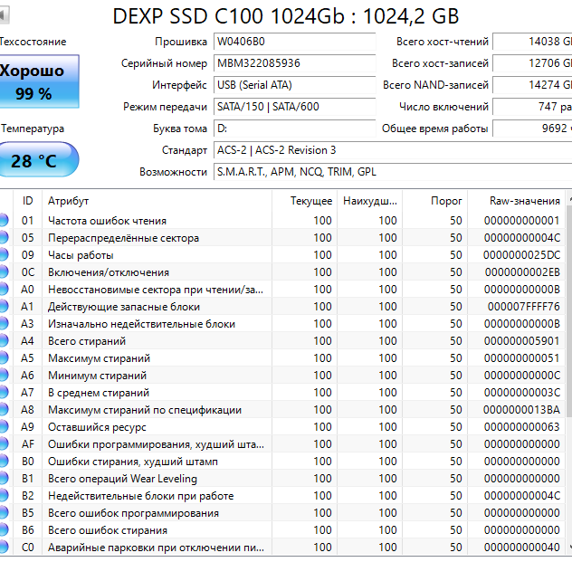Click the total working time value 9692
The height and width of the screenshot is (562, 572).
pyautogui.click(x=532, y=129)
